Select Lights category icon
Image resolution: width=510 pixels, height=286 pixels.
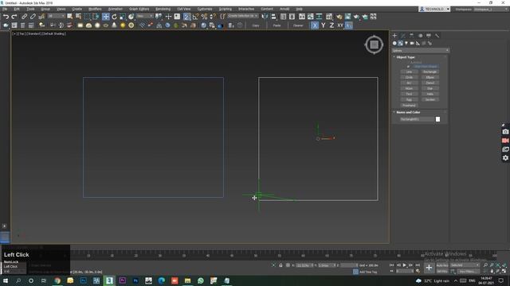406,43
